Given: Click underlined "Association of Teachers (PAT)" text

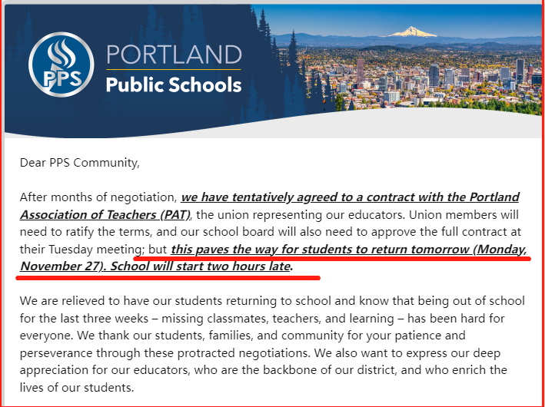Looking at the screenshot, I should point(105,214).
